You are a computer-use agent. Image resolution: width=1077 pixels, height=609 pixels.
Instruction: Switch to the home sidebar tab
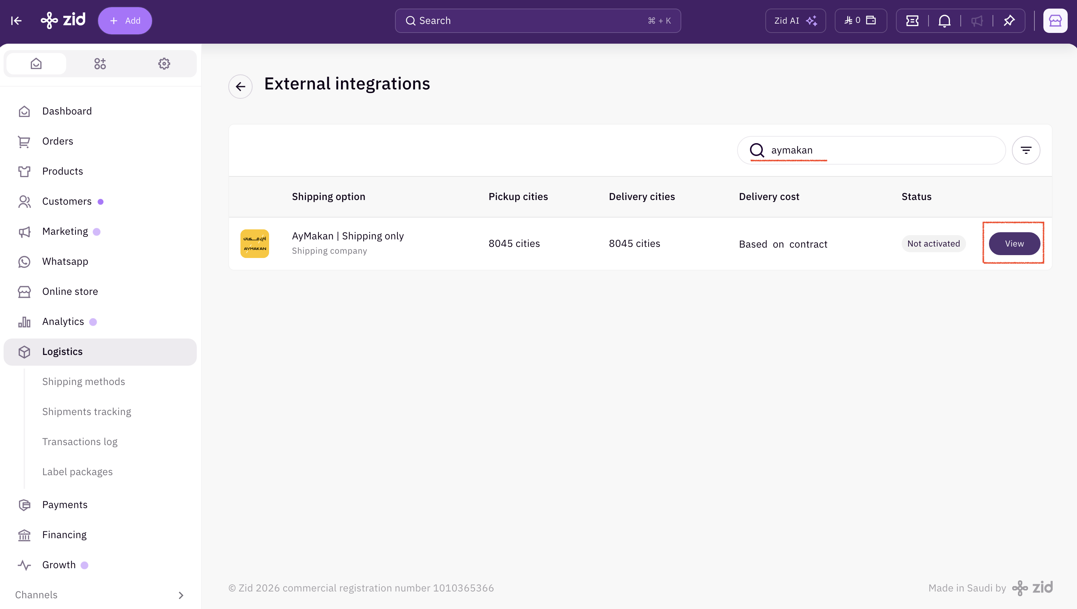[36, 64]
